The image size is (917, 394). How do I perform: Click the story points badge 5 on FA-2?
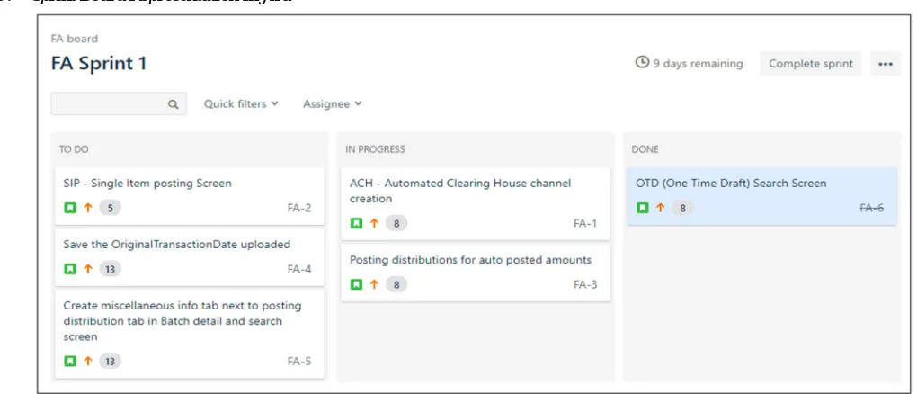coord(110,207)
